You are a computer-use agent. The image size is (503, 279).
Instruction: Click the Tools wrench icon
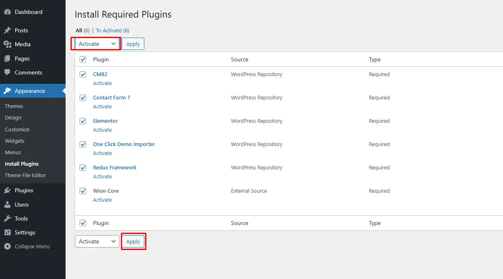tap(7, 218)
